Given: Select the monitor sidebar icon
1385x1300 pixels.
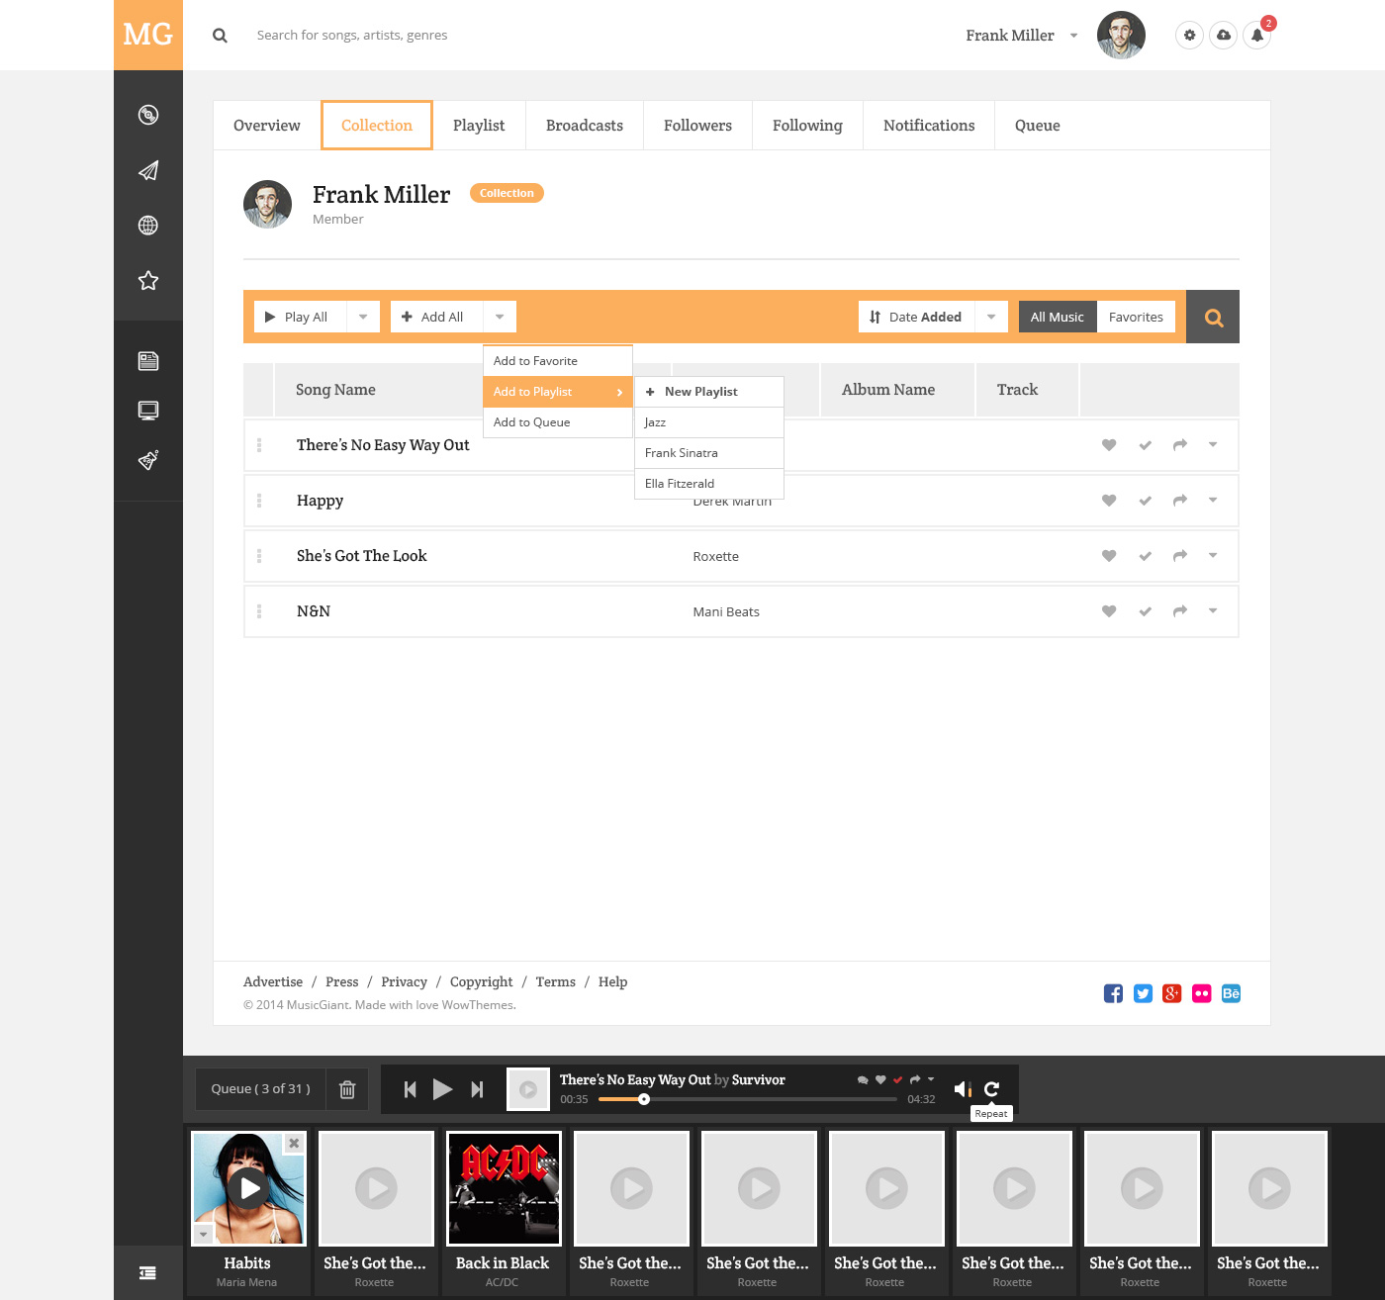Looking at the screenshot, I should tap(147, 410).
